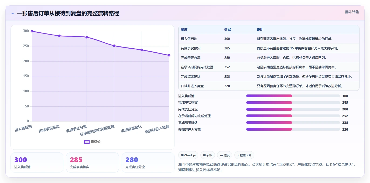
Task: Click the page title 一张售后订单从接待到复盘的完整流转路径
Action: (x=68, y=13)
